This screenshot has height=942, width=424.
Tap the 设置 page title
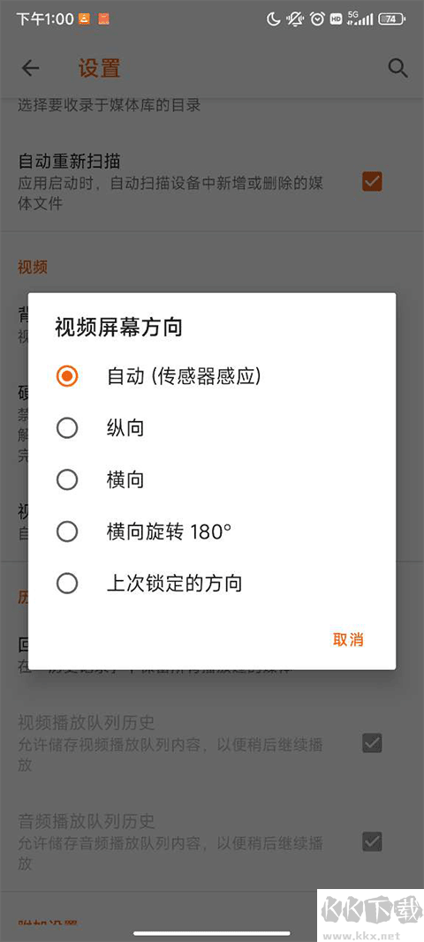[100, 68]
